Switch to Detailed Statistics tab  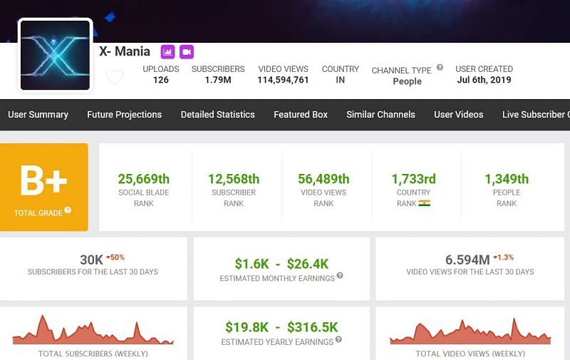tap(218, 115)
